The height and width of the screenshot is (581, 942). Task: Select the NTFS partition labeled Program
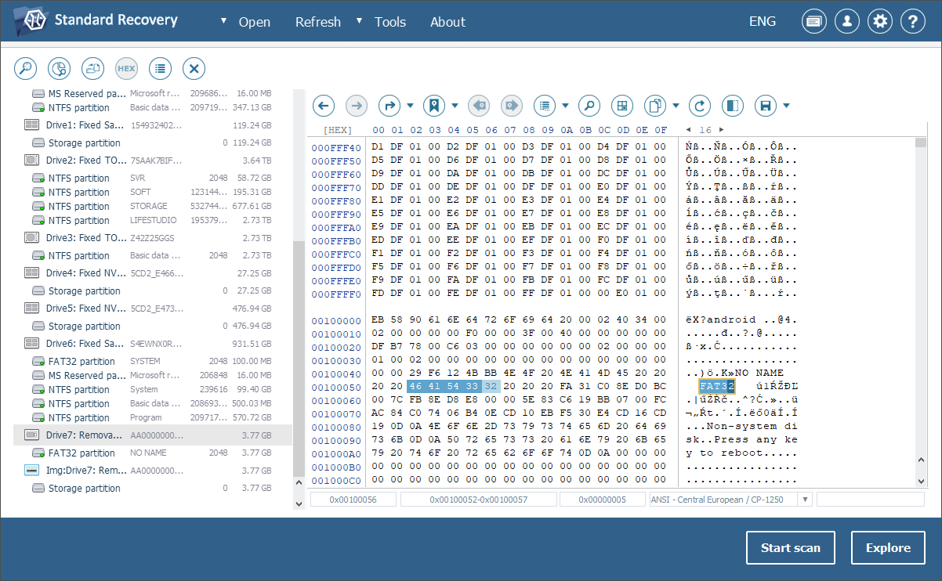[152, 417]
